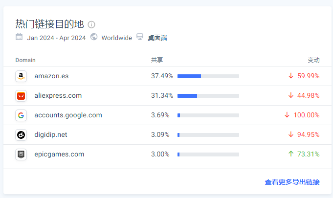Click the Epic Games favicon icon
333x198 pixels.
point(21,154)
